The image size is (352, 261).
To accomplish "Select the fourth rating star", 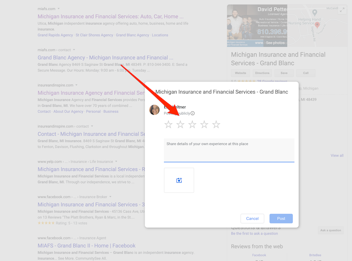I will tap(204, 124).
